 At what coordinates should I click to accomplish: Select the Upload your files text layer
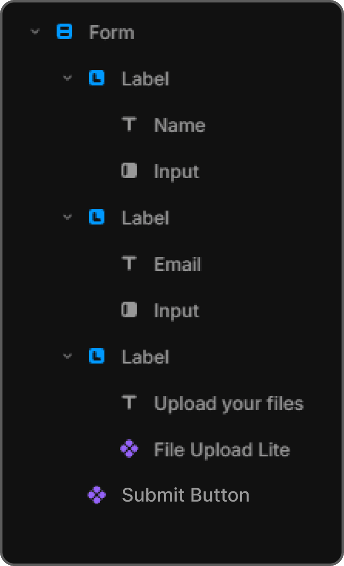coord(229,403)
